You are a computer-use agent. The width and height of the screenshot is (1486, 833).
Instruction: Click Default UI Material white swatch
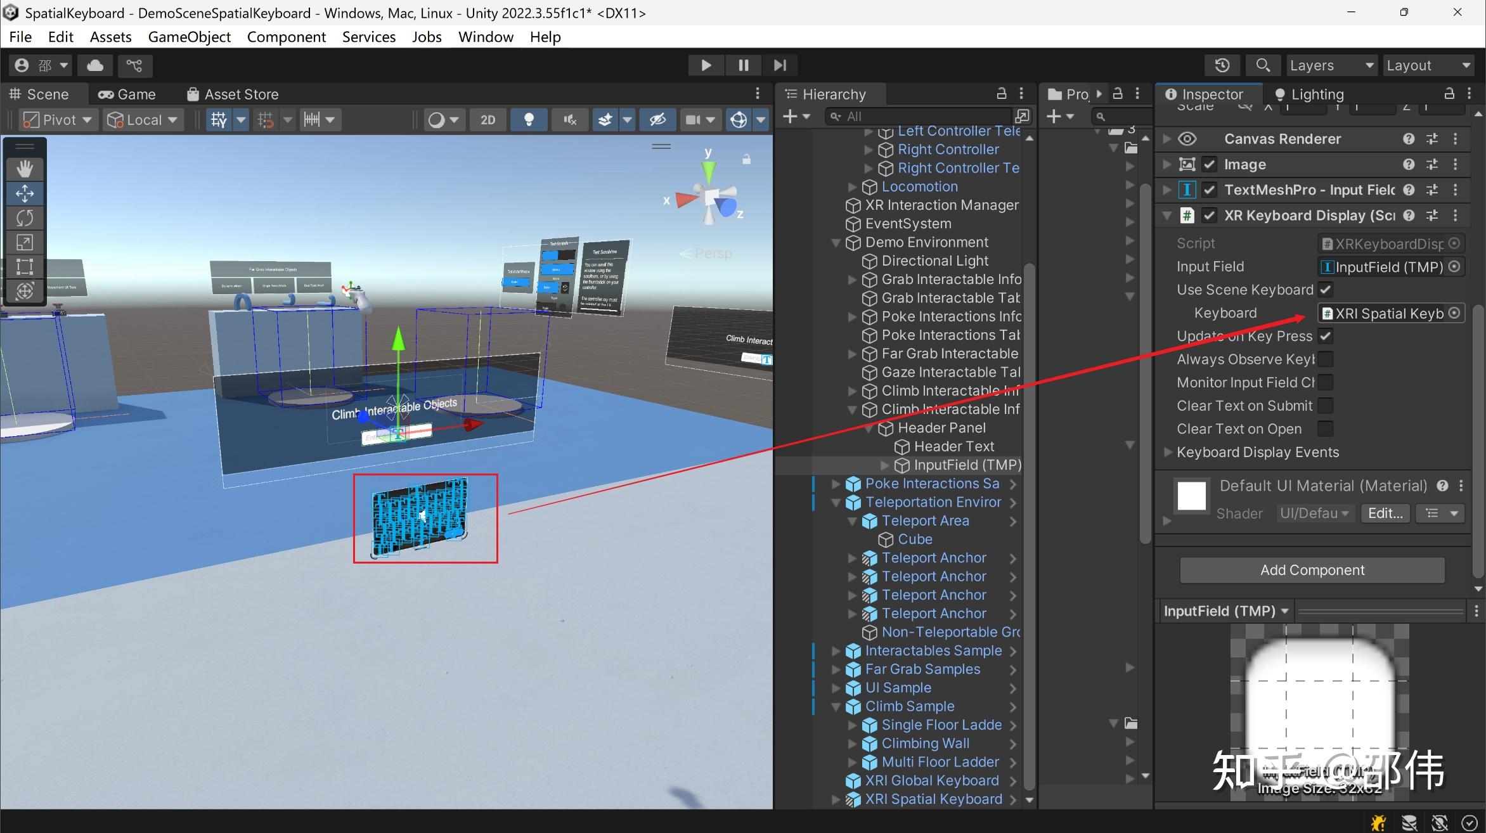click(x=1191, y=496)
